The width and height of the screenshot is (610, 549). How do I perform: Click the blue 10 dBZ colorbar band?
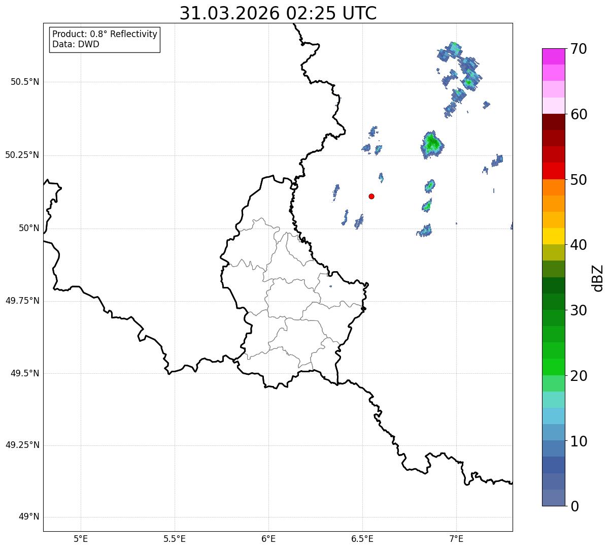553,432
